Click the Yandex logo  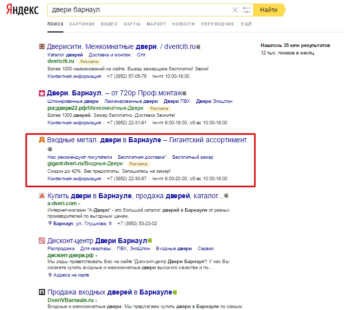tap(22, 9)
